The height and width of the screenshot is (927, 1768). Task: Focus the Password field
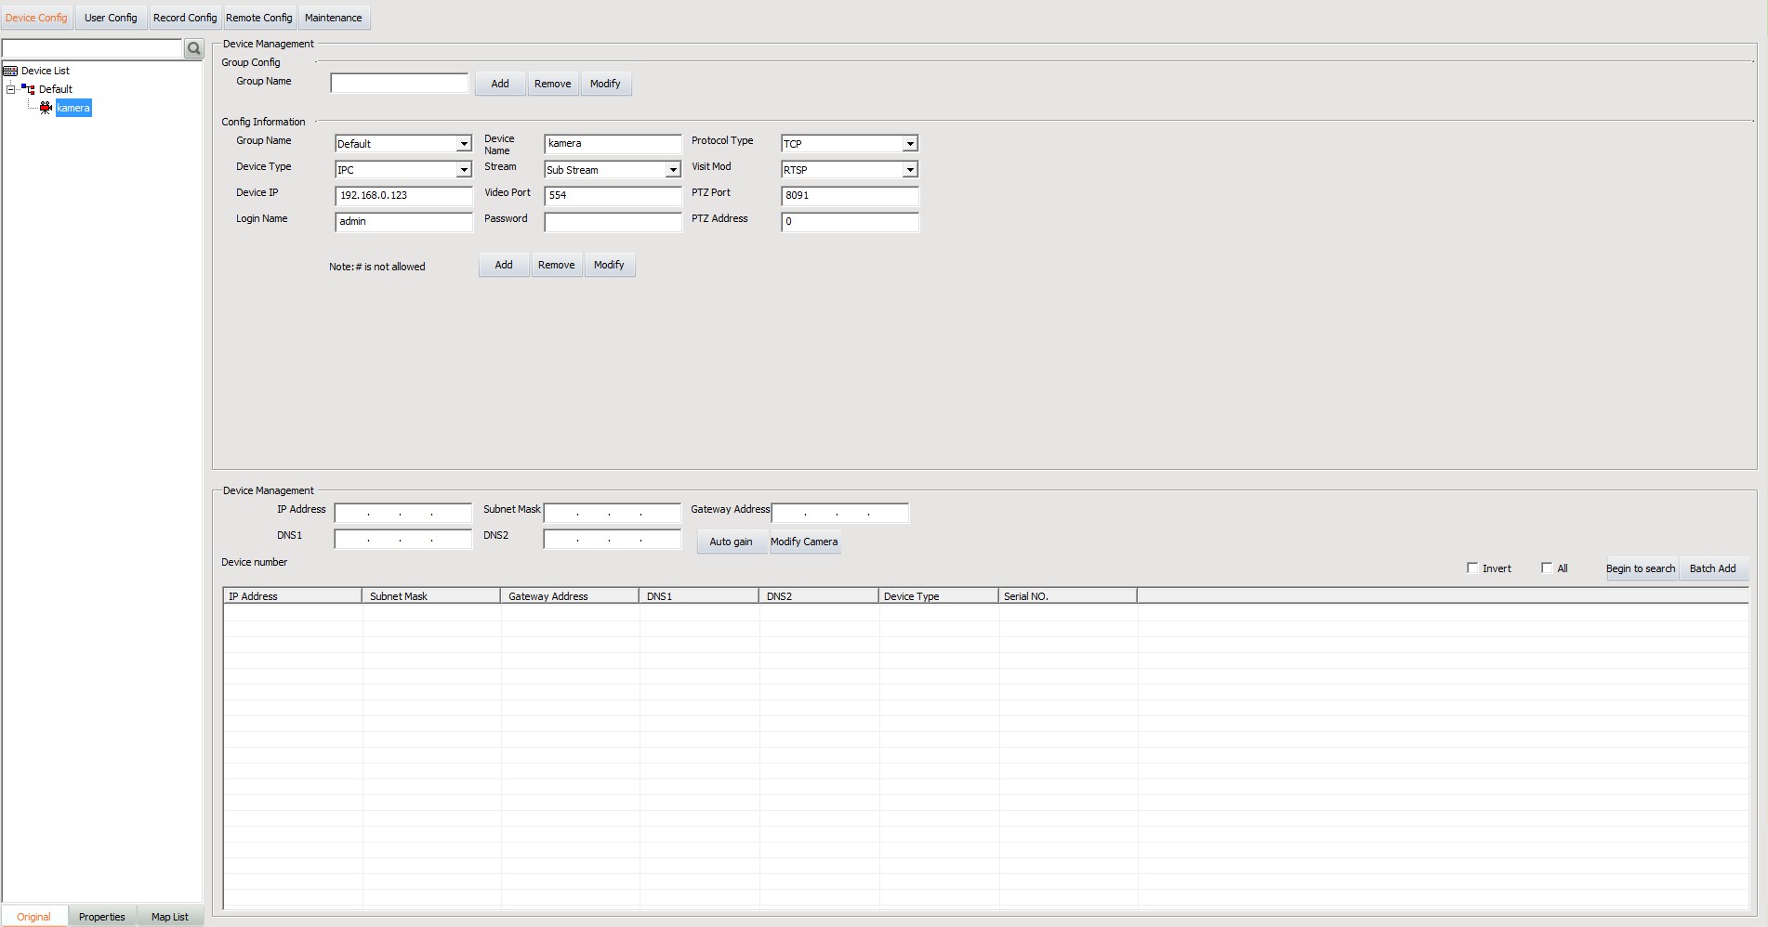click(613, 222)
